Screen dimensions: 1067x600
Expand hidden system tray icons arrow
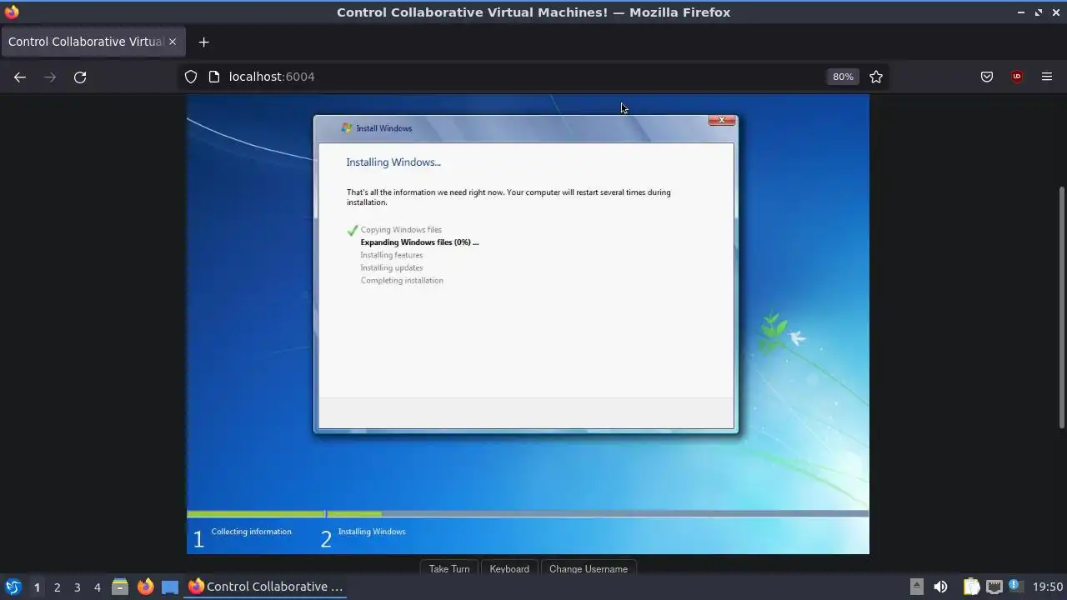pyautogui.click(x=917, y=587)
